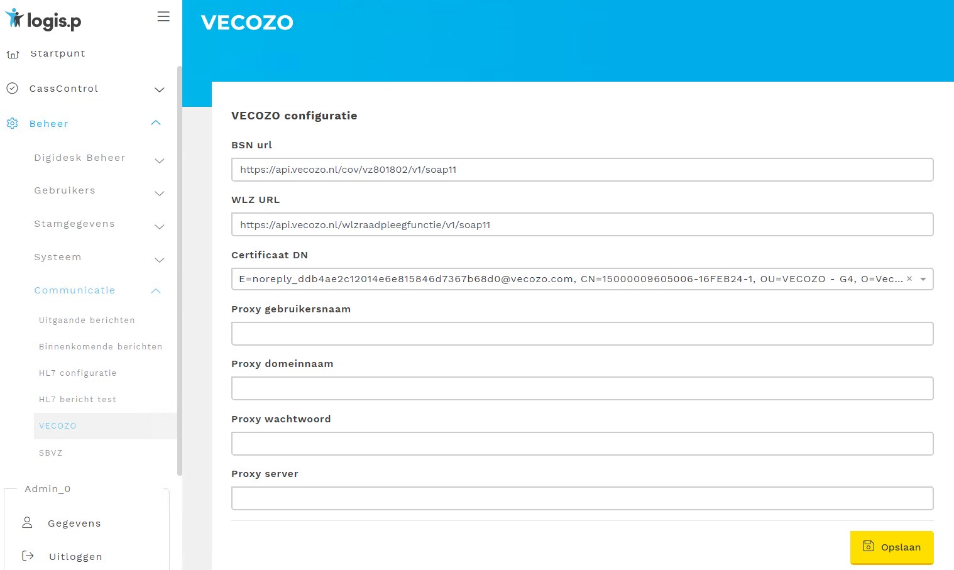The width and height of the screenshot is (954, 570).
Task: Click the logis.p logo
Action: 43,20
